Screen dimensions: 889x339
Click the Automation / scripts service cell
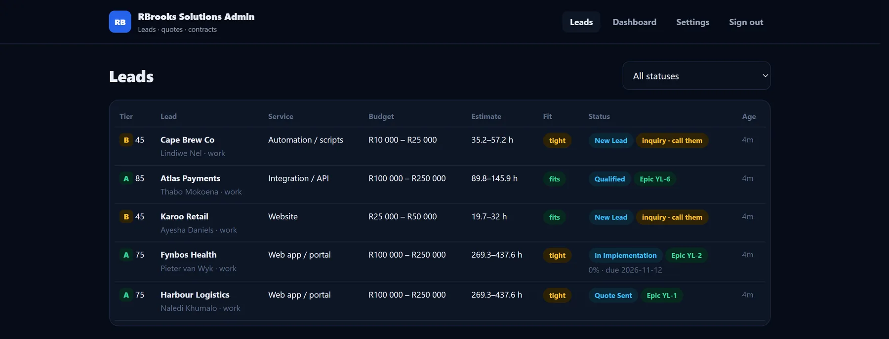click(x=306, y=140)
